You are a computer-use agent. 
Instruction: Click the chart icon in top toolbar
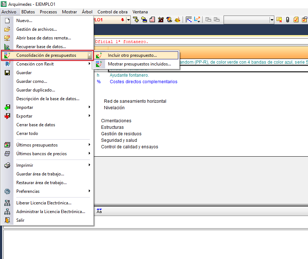pyautogui.click(x=197, y=20)
